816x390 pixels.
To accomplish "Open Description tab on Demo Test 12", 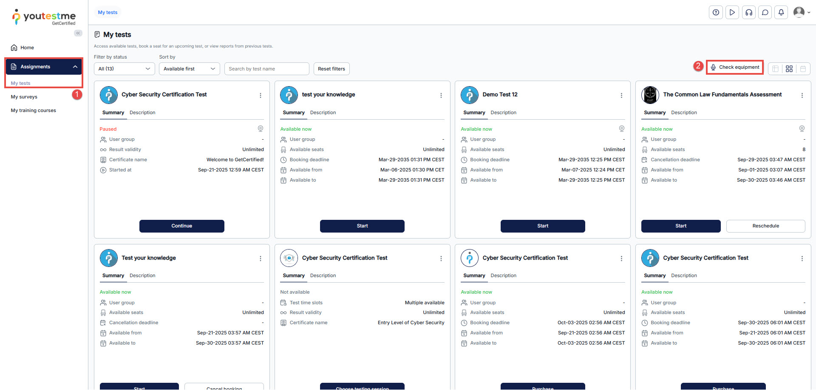I will [503, 112].
